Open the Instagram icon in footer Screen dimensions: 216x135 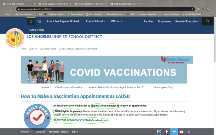tap(189, 132)
